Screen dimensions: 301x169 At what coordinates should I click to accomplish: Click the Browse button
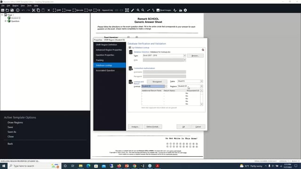point(195,56)
